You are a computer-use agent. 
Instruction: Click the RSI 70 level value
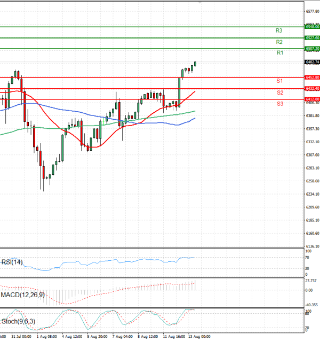[307, 258]
